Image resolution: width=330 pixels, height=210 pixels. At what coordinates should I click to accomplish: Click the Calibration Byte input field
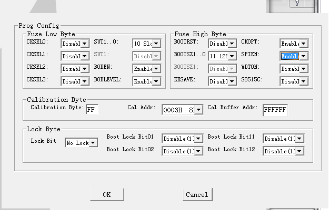pos(92,109)
